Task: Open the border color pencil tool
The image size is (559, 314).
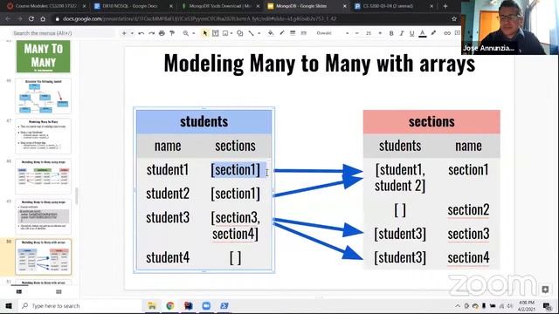Action: (281, 33)
